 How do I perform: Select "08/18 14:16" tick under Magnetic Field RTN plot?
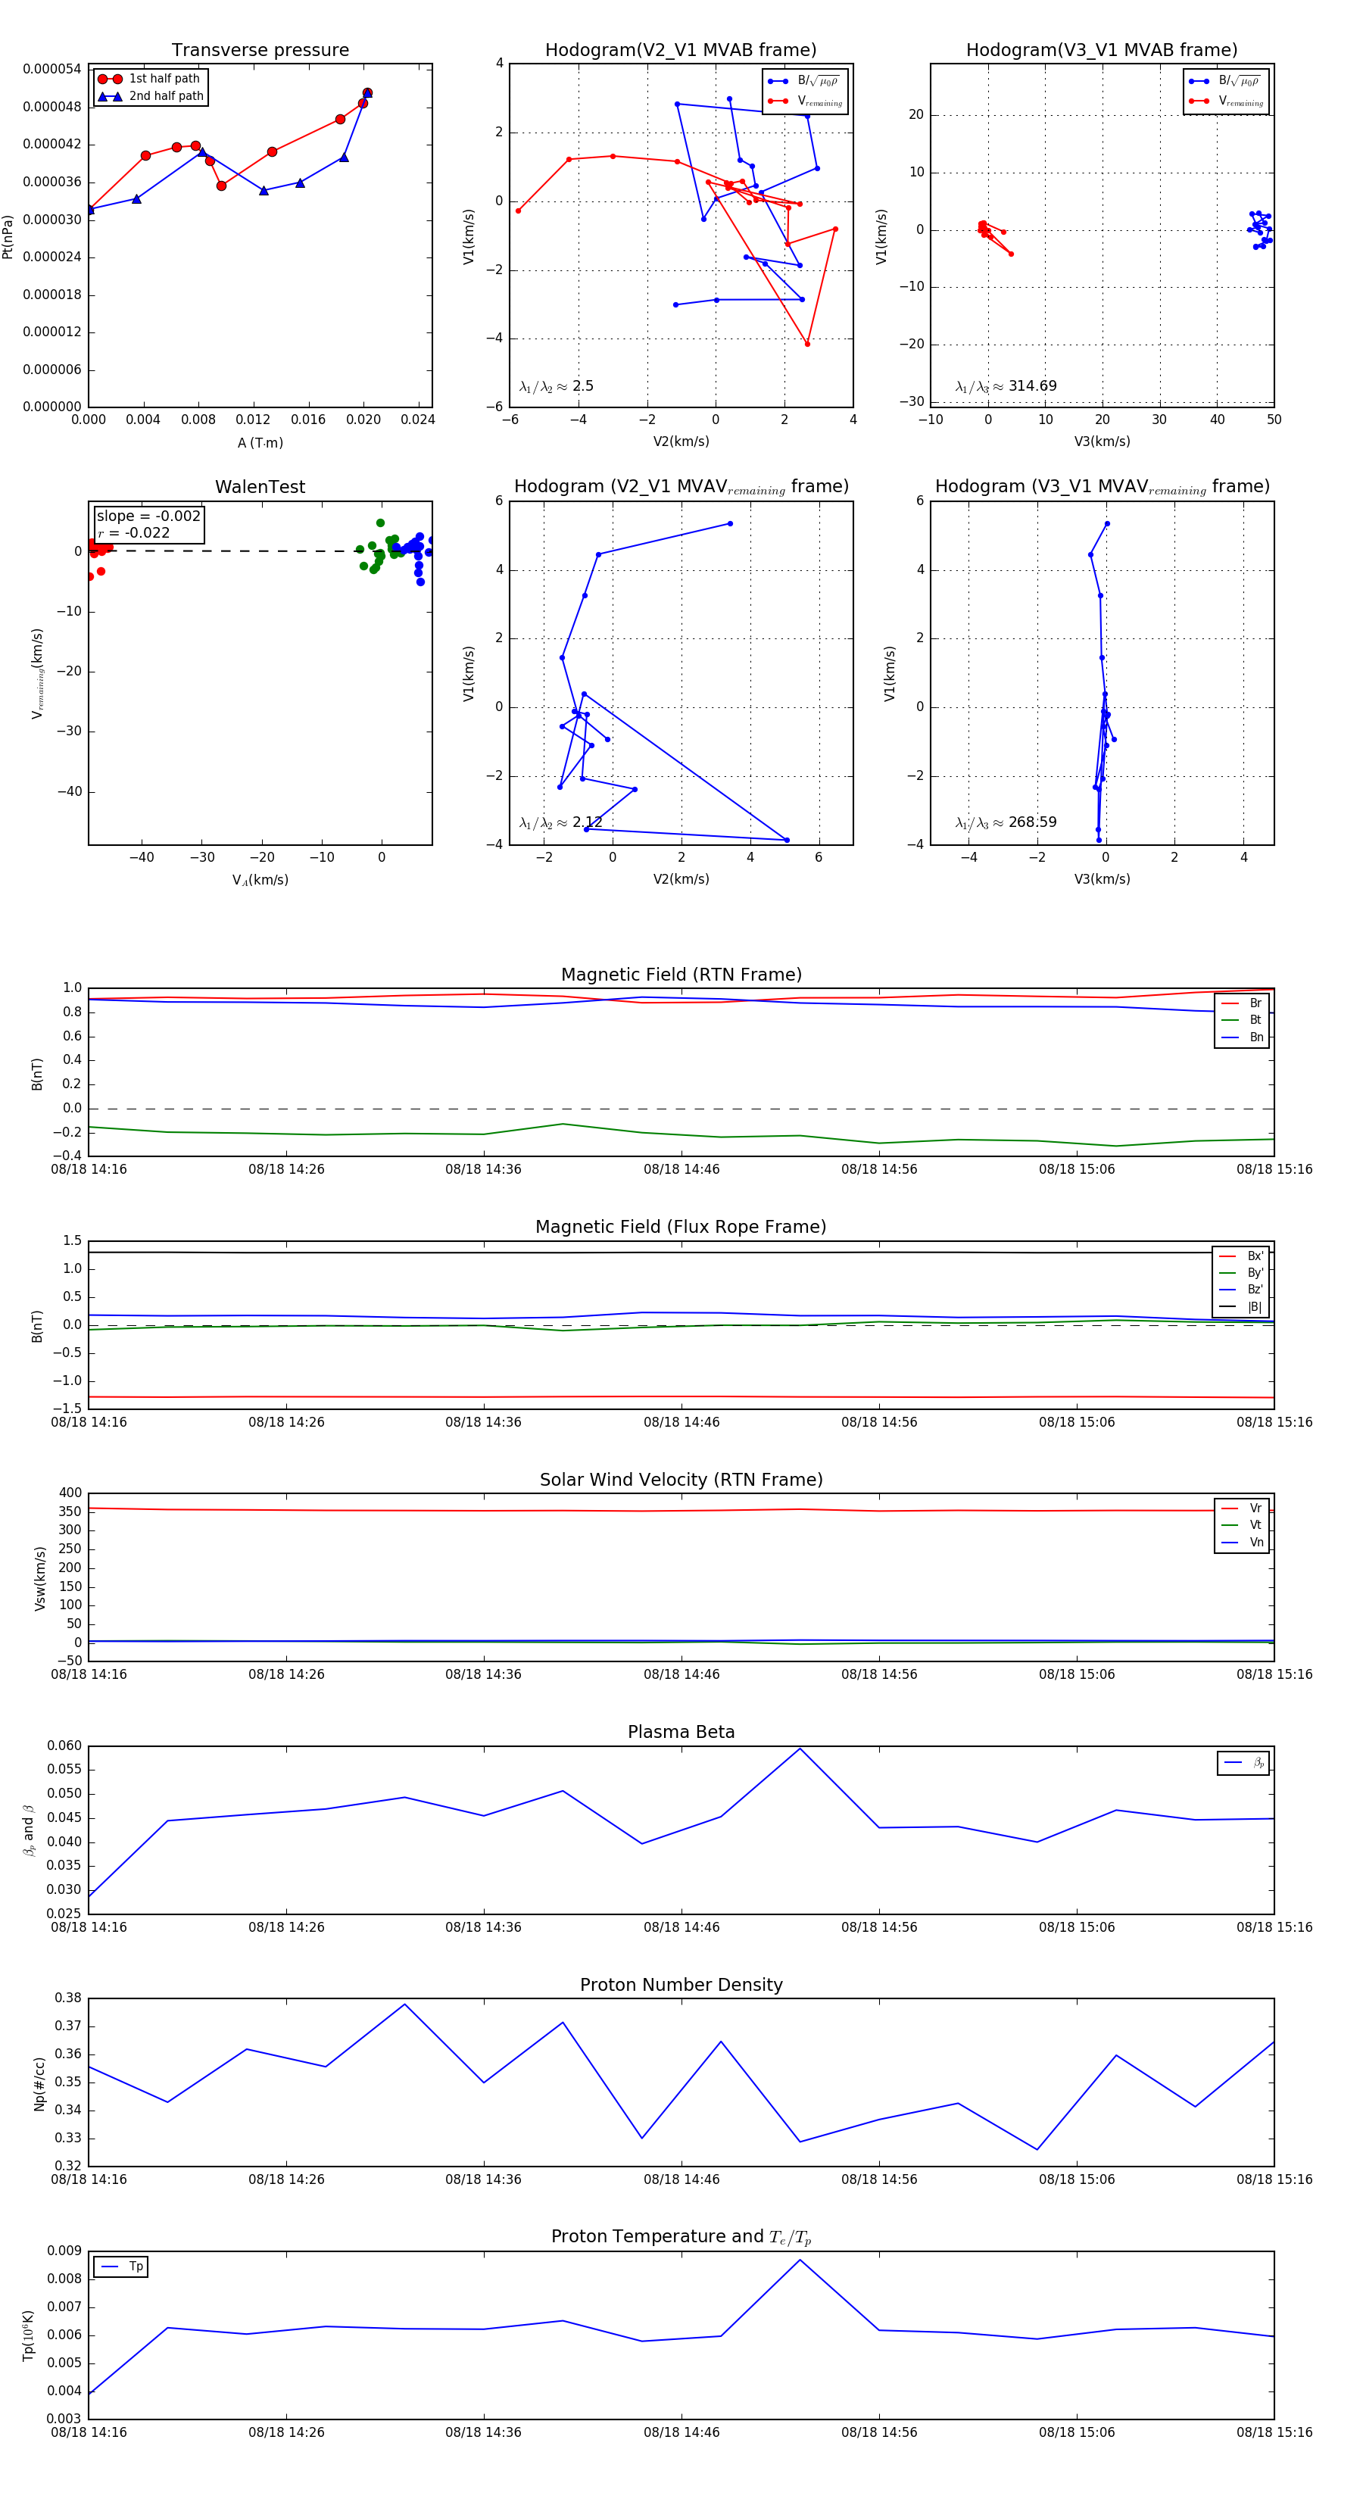click(x=89, y=1169)
